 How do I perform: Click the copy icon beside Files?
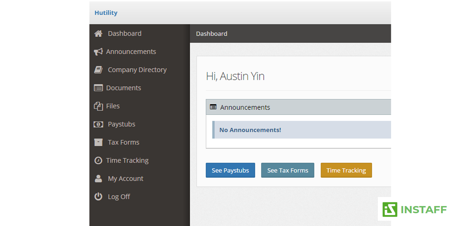[98, 106]
